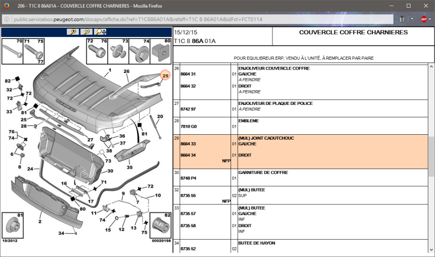Image resolution: width=435 pixels, height=257 pixels.
Task: Click callout 26 on the diagram
Action: [x=127, y=71]
